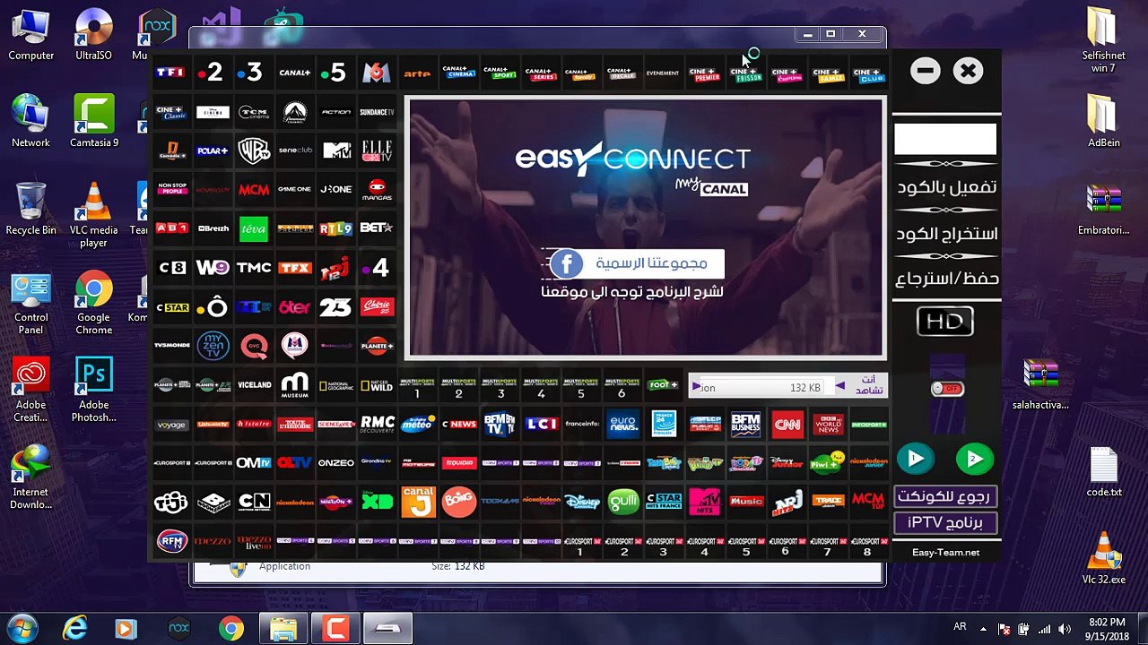
Task: Choose the Canal J channel
Action: pos(418,502)
